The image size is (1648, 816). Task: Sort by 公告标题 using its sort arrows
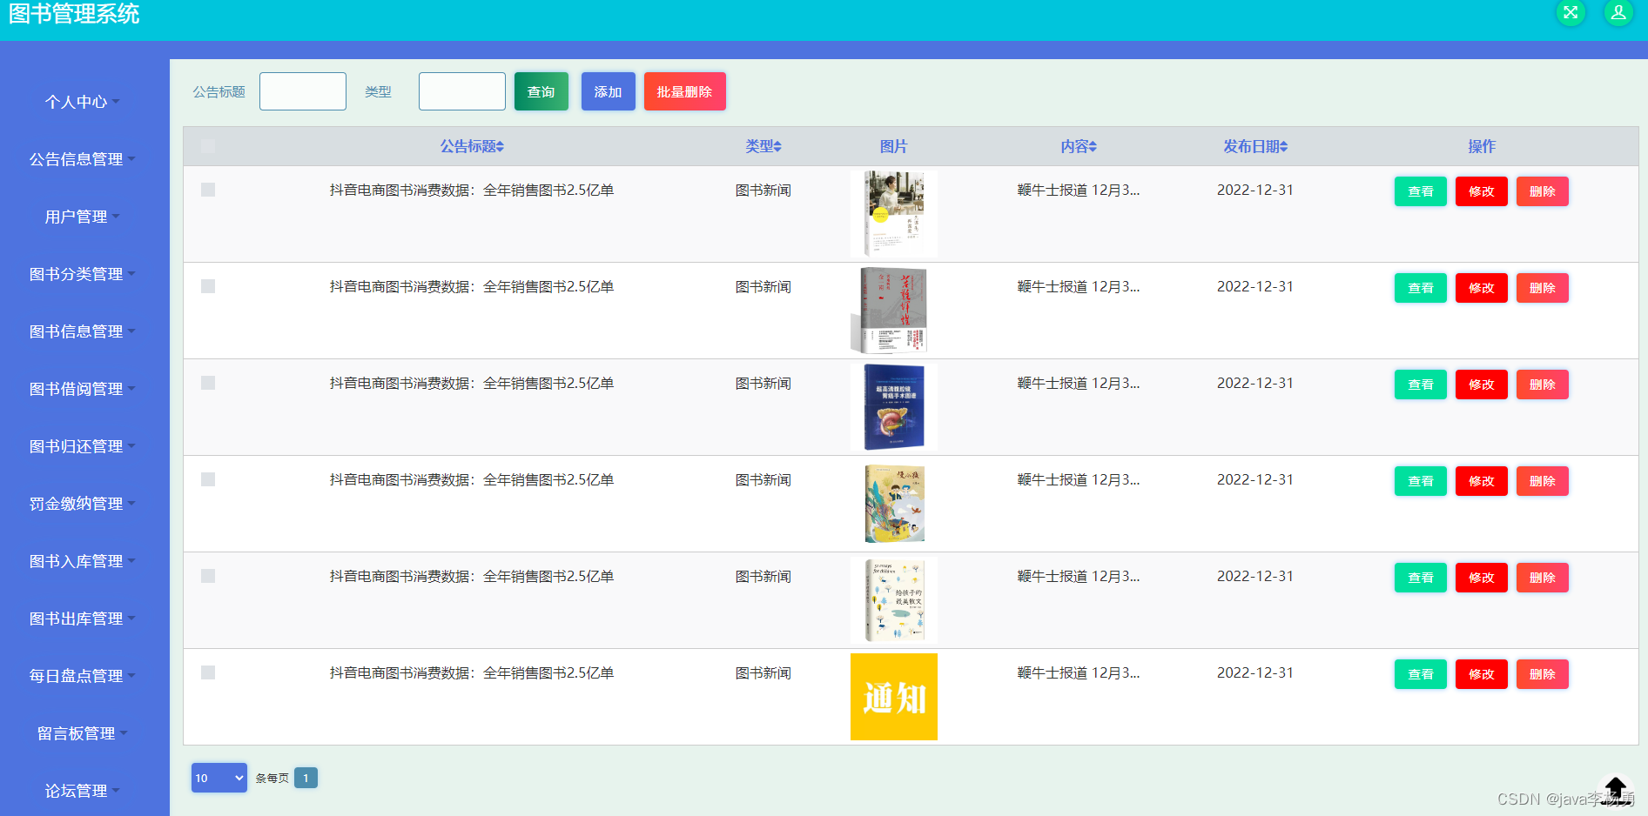501,147
